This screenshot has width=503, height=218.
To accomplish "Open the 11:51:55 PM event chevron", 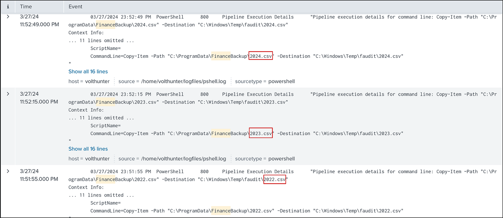I will (8, 171).
